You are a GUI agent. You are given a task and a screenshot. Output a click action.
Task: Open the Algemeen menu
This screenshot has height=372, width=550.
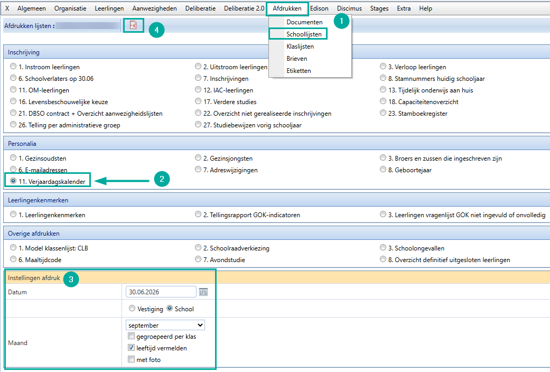[x=32, y=8]
